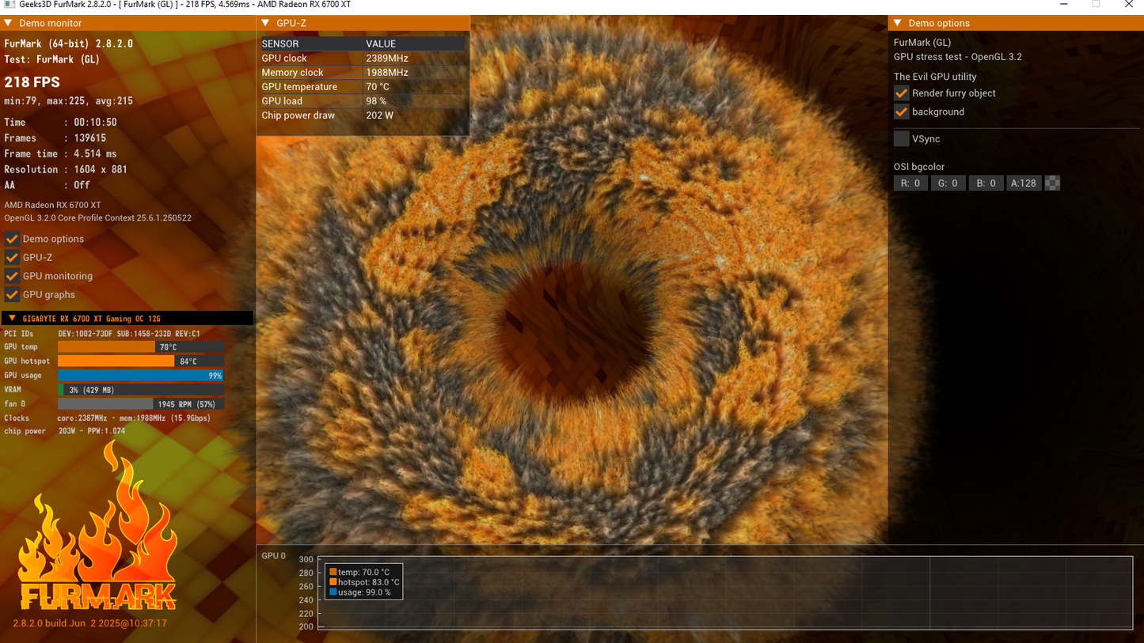This screenshot has height=643, width=1144.
Task: Open the OSI bgcolor color preview swatch
Action: point(1052,183)
